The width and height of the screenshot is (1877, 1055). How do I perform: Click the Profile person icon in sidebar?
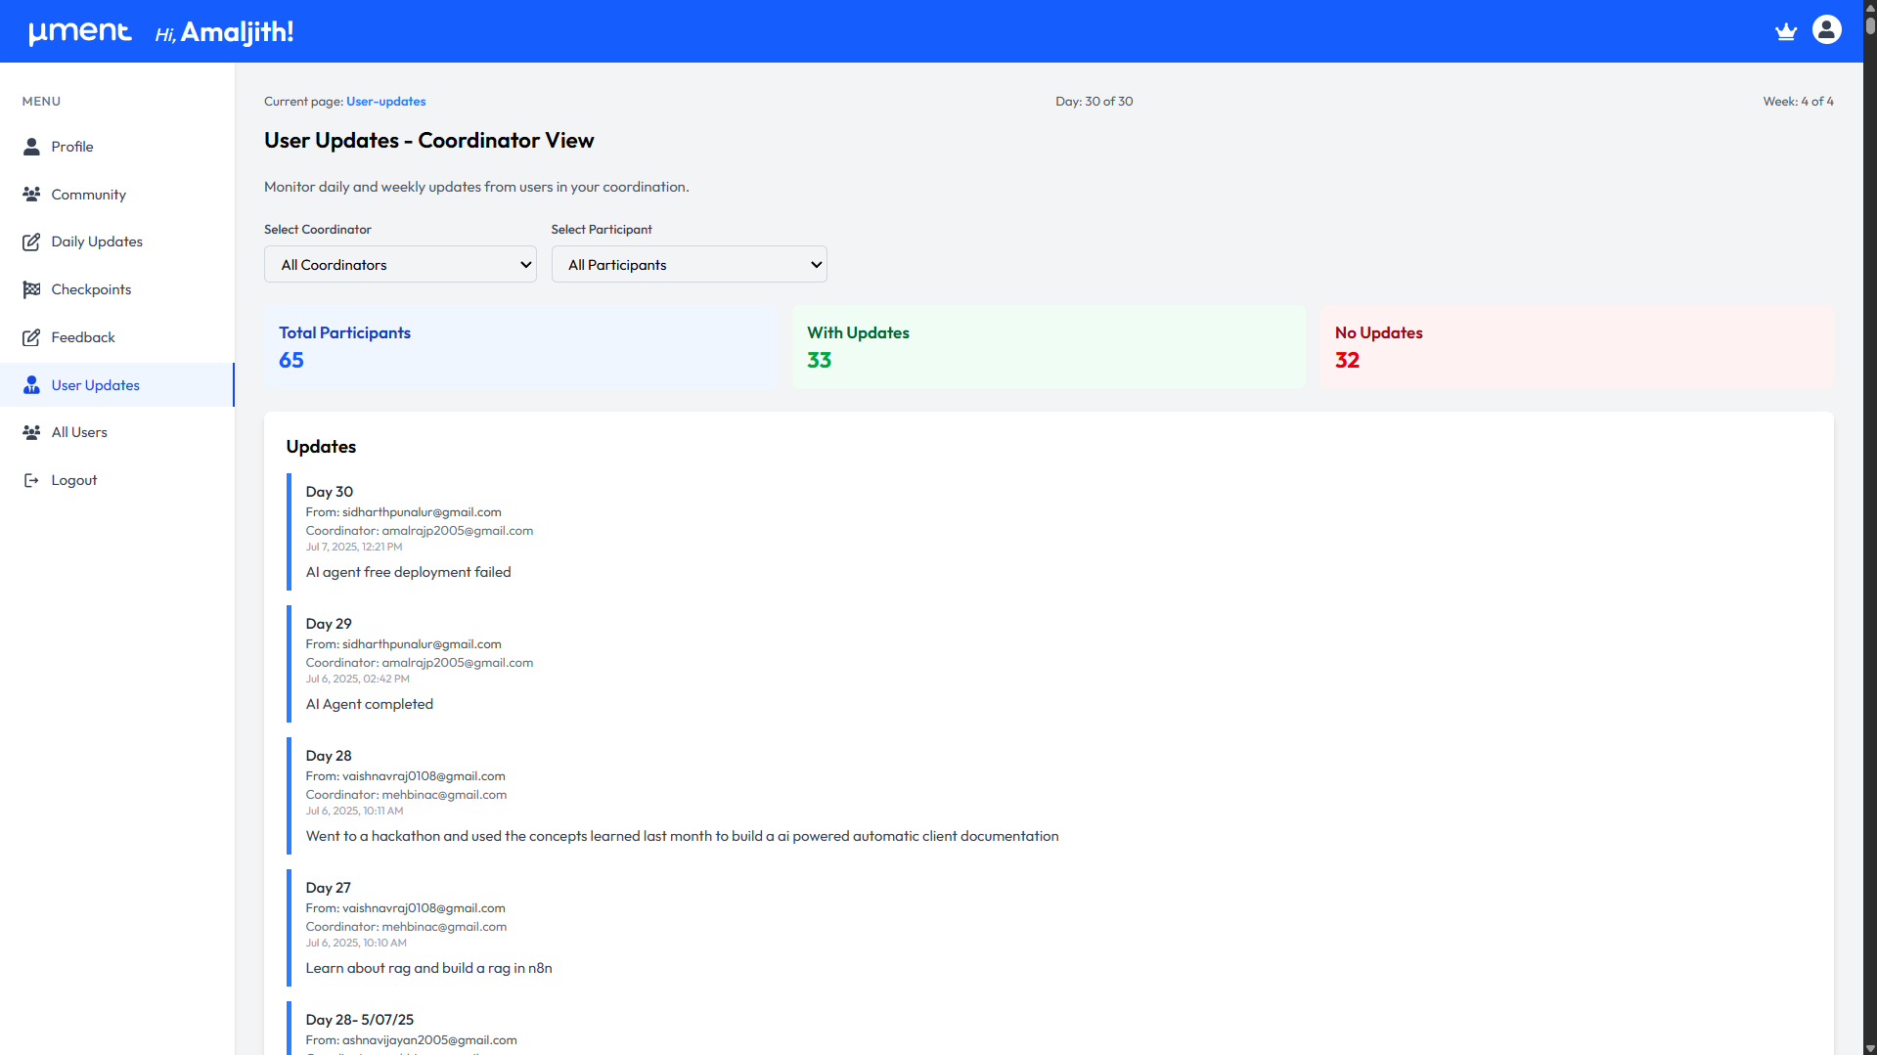pyautogui.click(x=31, y=147)
